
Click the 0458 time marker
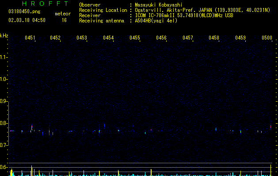(x=214, y=38)
